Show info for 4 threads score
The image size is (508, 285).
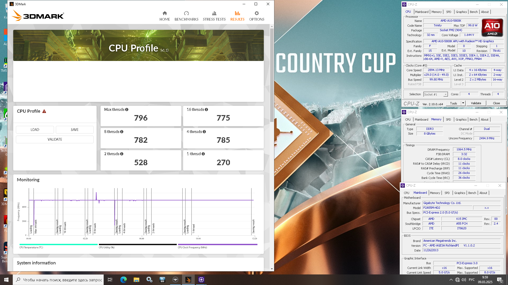(204, 132)
